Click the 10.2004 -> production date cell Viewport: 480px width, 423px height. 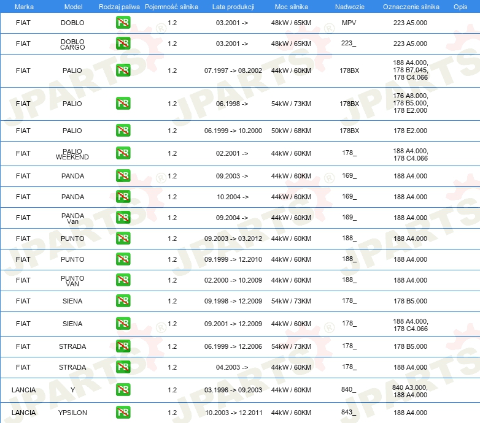click(233, 197)
